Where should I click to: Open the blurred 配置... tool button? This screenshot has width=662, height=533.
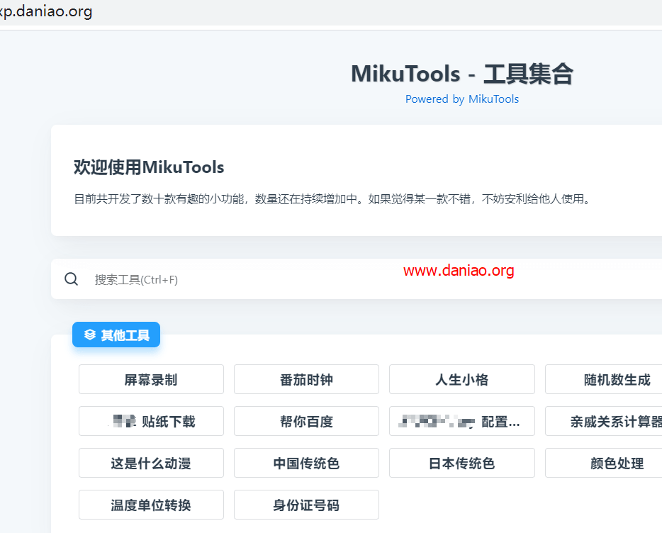tap(462, 421)
